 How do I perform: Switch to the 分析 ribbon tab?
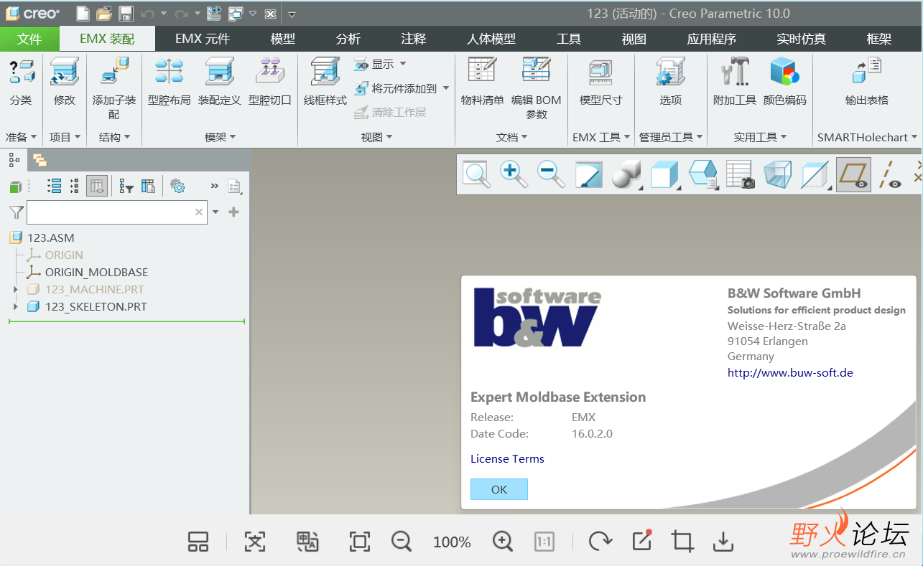point(348,39)
